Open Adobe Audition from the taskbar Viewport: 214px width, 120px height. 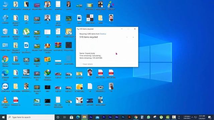pos(91,117)
